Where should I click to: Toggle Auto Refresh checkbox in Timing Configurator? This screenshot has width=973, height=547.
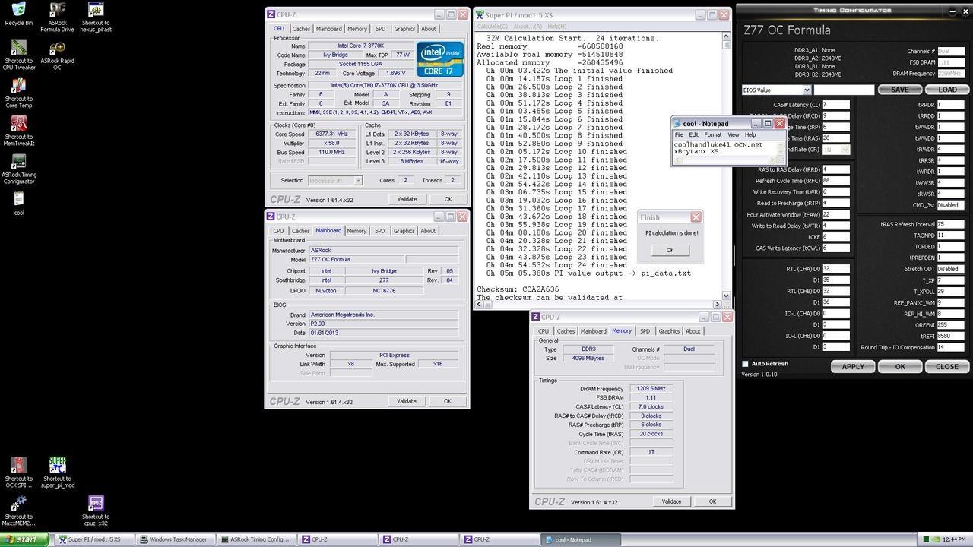click(x=745, y=364)
